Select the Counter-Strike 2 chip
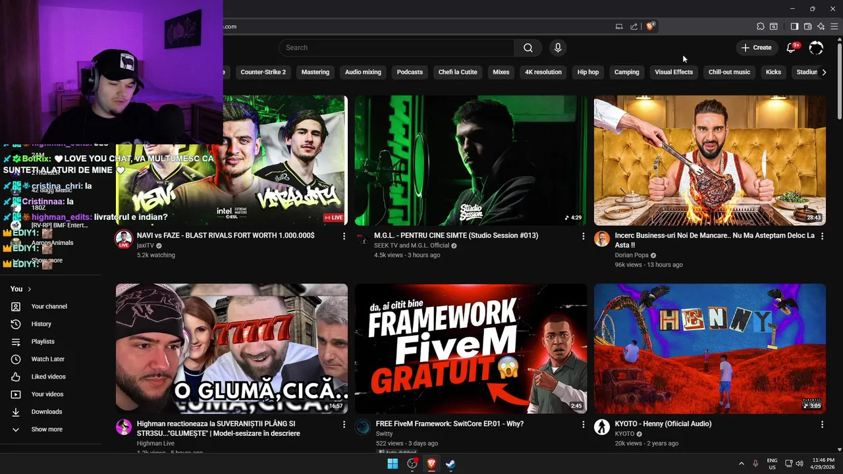 coord(263,72)
